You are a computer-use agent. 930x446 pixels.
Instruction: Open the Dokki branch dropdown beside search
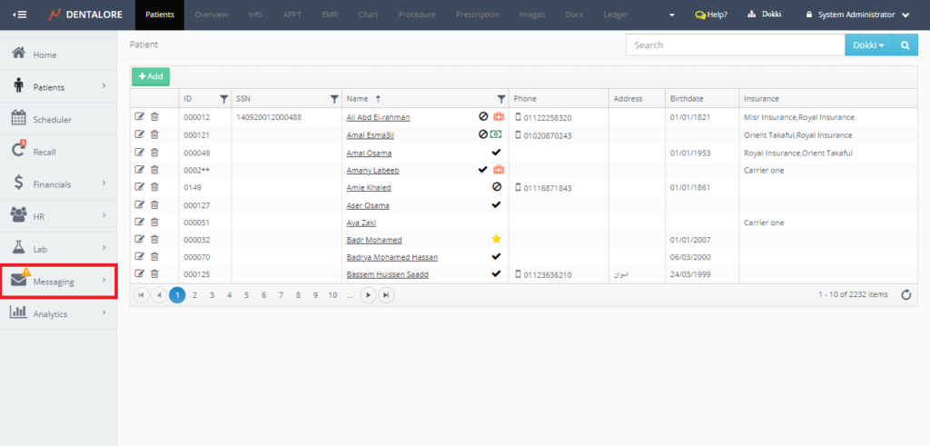point(867,45)
